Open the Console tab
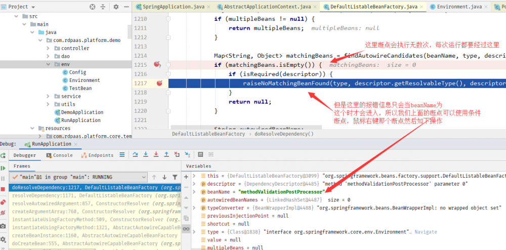 (60, 155)
